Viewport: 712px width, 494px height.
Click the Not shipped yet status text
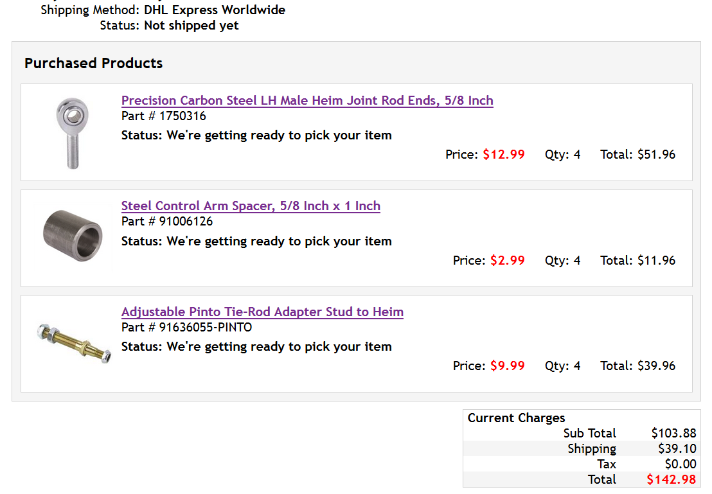point(191,26)
